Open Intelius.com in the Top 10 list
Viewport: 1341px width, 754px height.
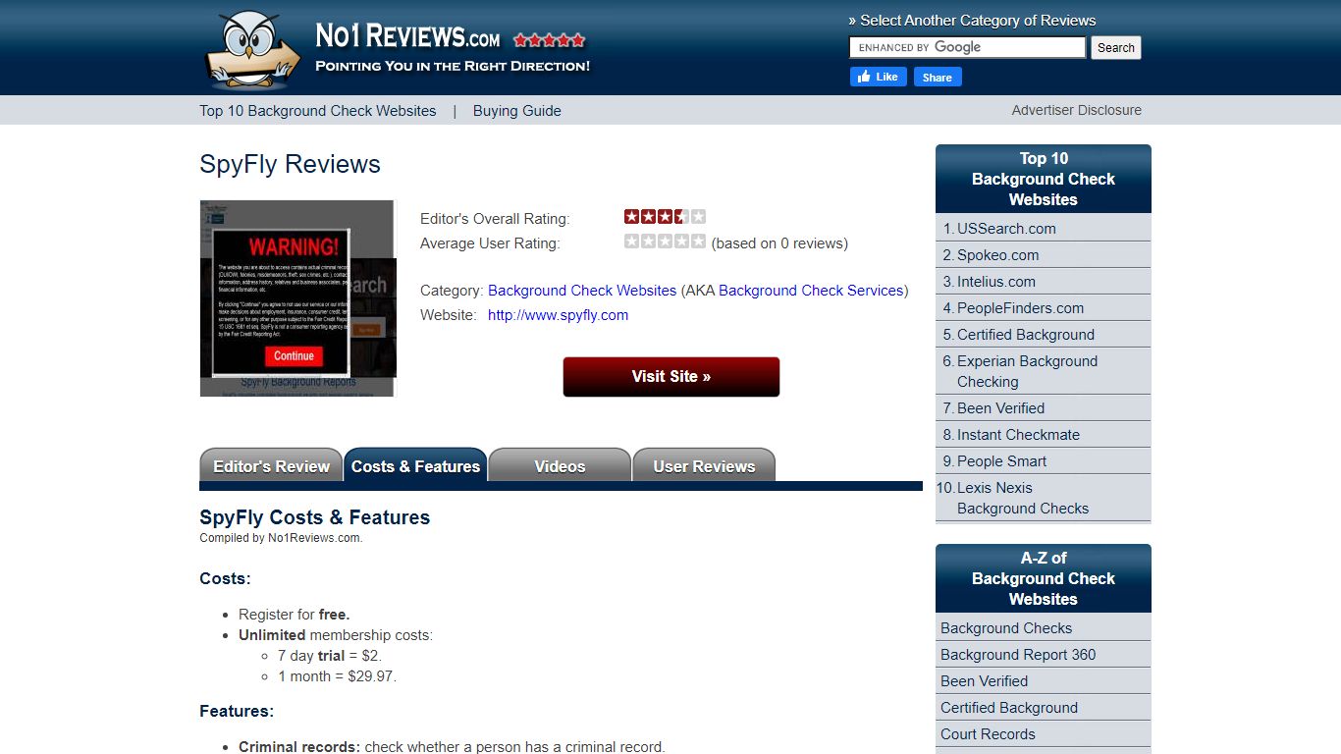click(996, 282)
